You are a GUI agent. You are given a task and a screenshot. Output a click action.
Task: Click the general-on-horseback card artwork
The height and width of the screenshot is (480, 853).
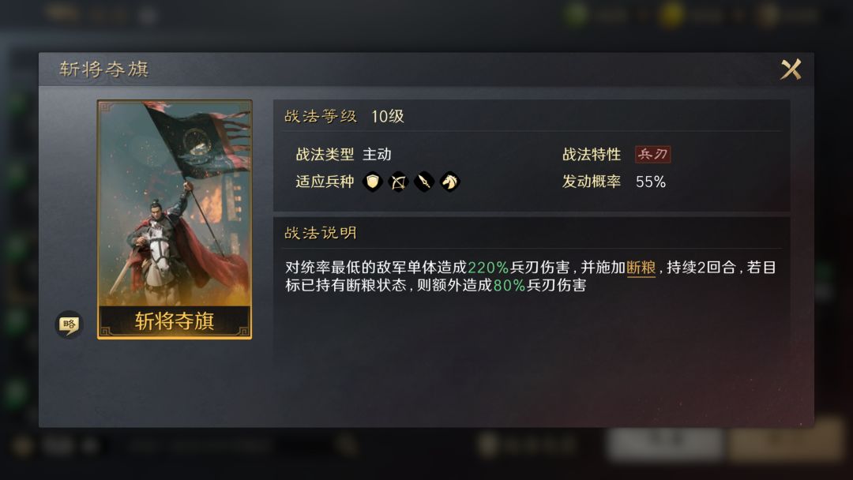(x=175, y=204)
